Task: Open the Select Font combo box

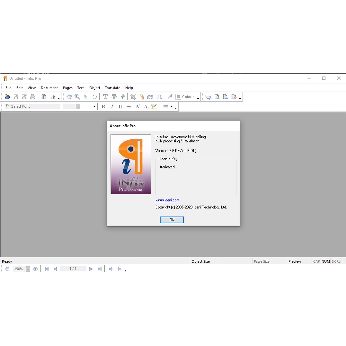Action: pos(33,106)
